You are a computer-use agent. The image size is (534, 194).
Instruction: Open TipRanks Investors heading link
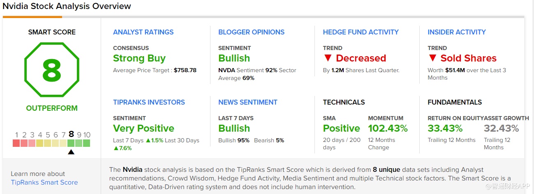(149, 102)
